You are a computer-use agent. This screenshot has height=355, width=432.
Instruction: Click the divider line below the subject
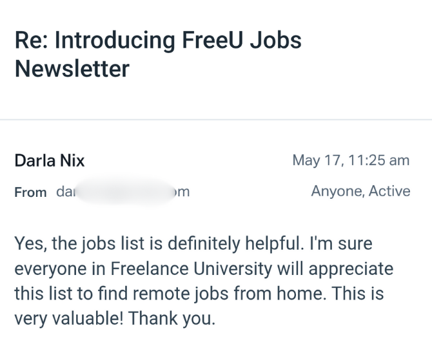tap(216, 119)
